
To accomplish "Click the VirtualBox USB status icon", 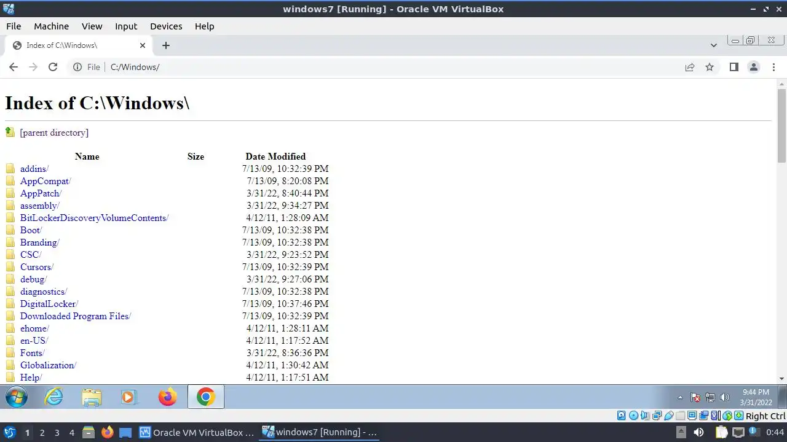I will pos(668,416).
